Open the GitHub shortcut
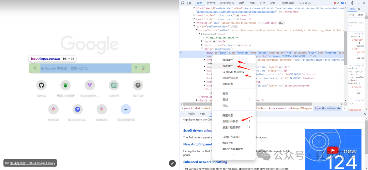368x170 pixels. pos(41,85)
